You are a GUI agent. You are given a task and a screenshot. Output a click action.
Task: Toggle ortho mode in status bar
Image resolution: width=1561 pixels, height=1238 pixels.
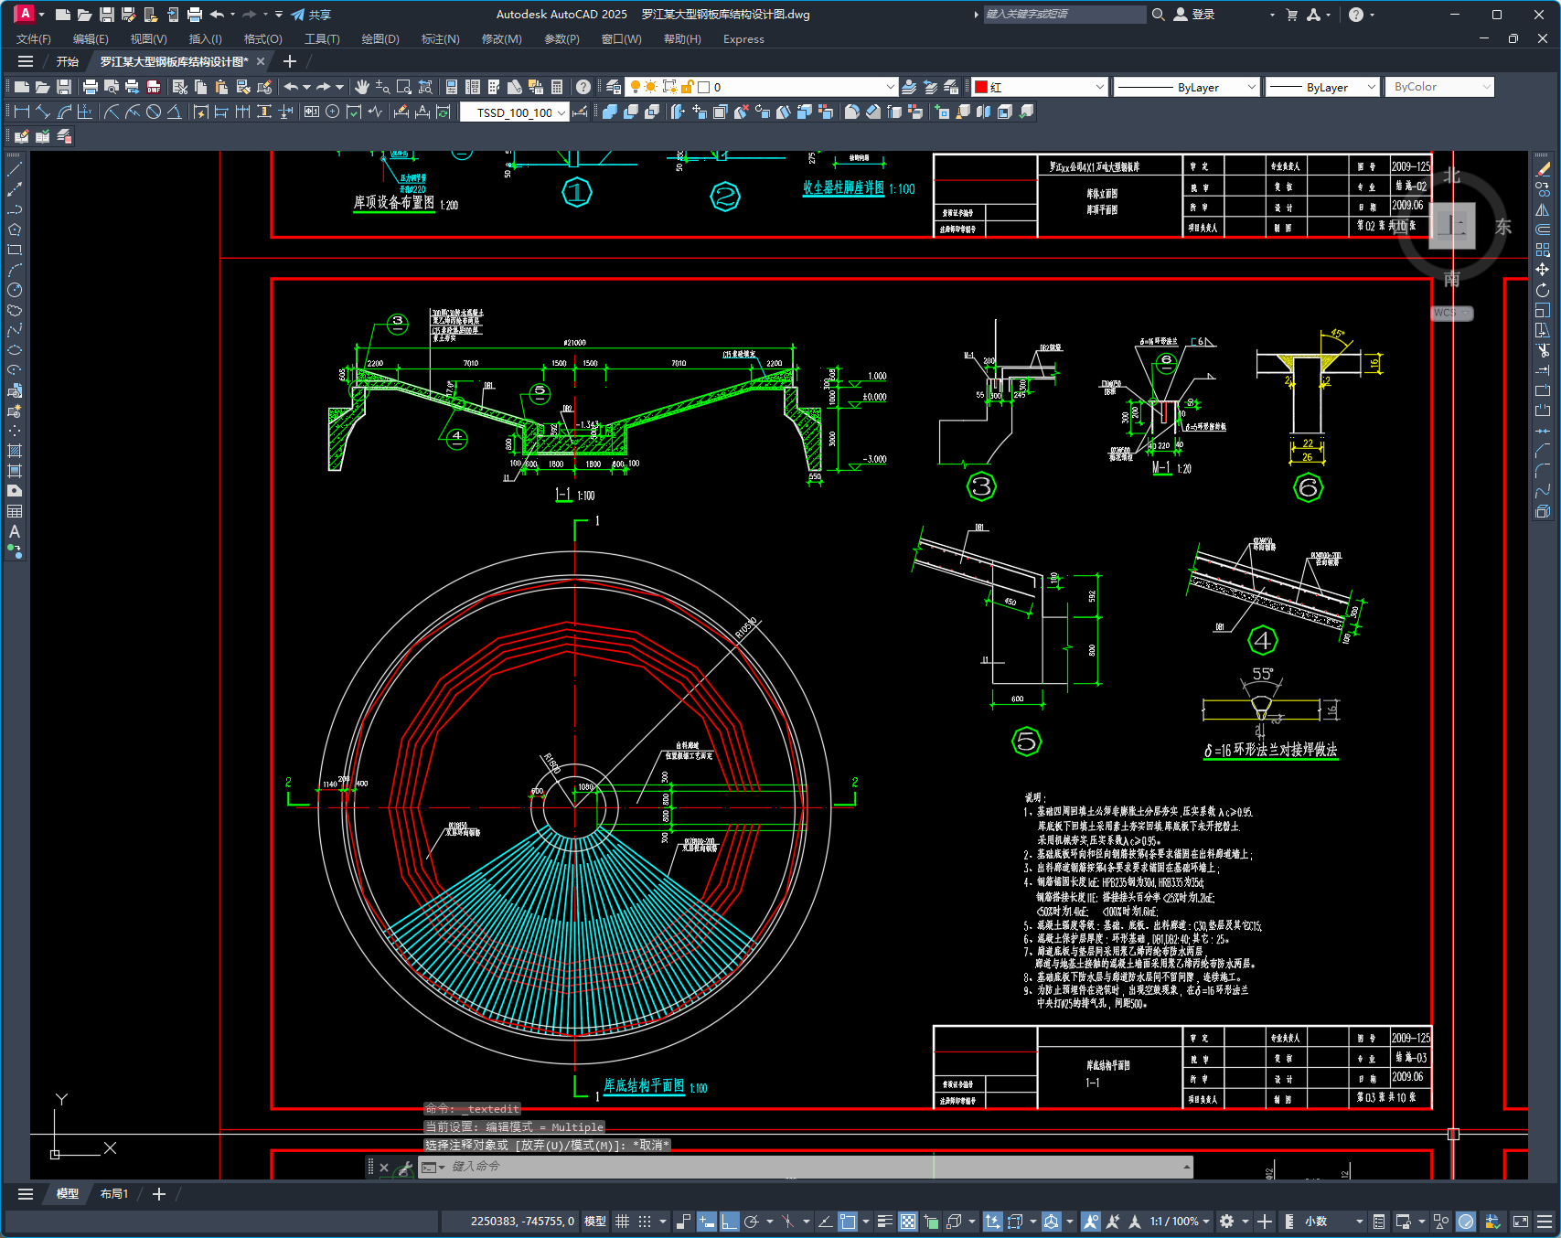729,1222
